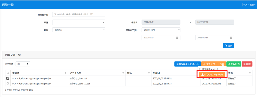Open the テスト 太郎 user menu
257x97 pixels.
point(249,5)
